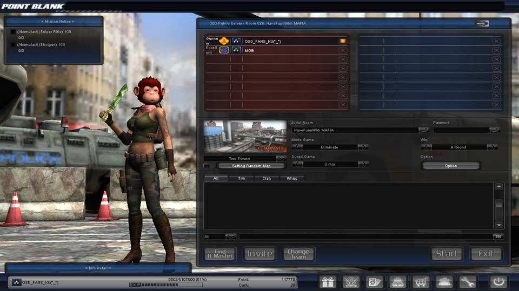Open the gift box icon

pyautogui.click(x=328, y=282)
